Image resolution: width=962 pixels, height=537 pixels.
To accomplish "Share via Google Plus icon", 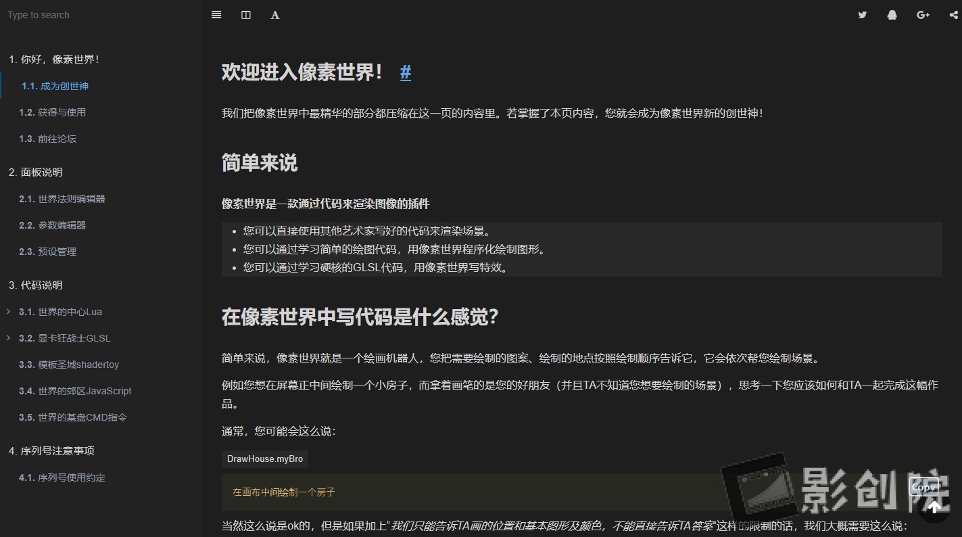I will point(923,15).
